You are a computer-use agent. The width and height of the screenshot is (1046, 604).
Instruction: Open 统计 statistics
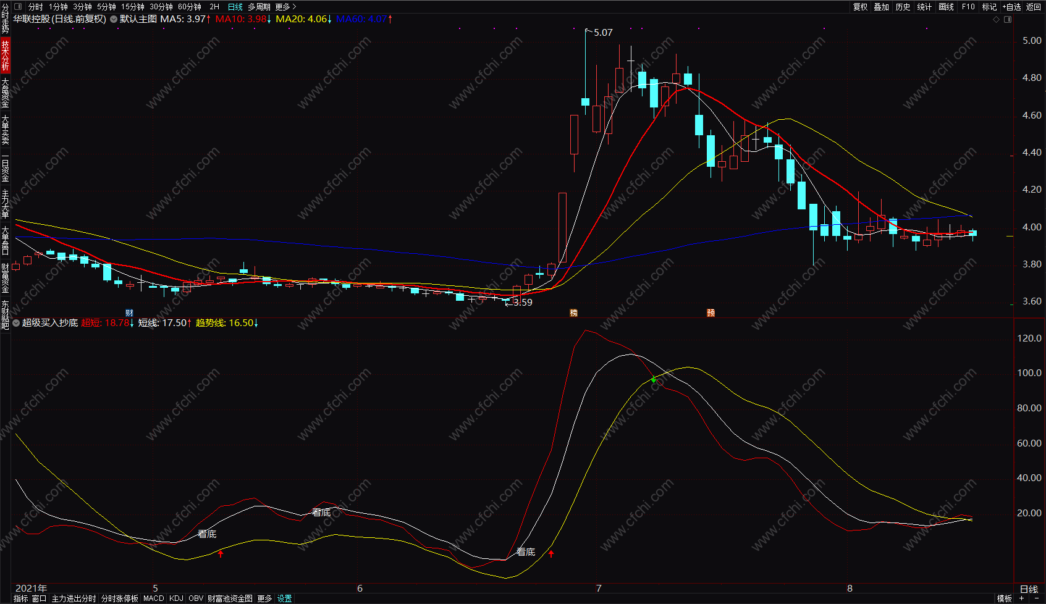click(x=924, y=7)
